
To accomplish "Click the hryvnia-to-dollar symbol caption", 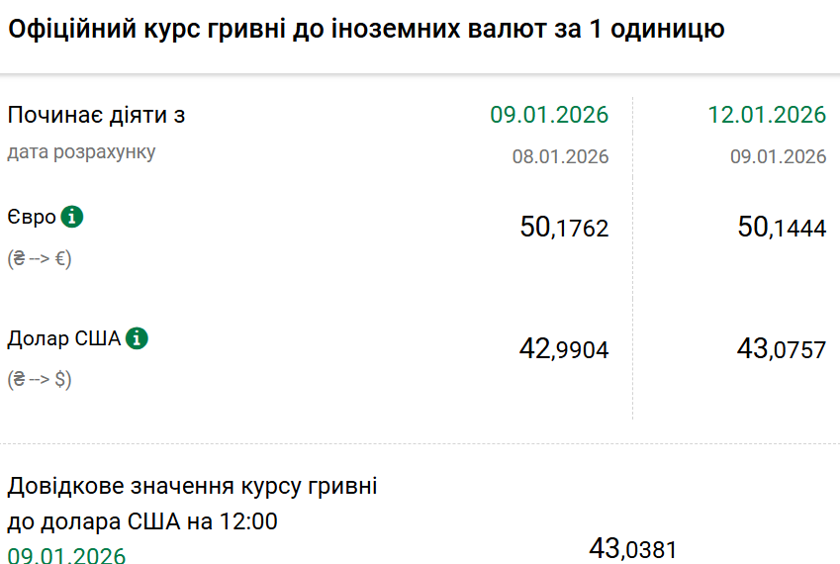I will tap(40, 379).
